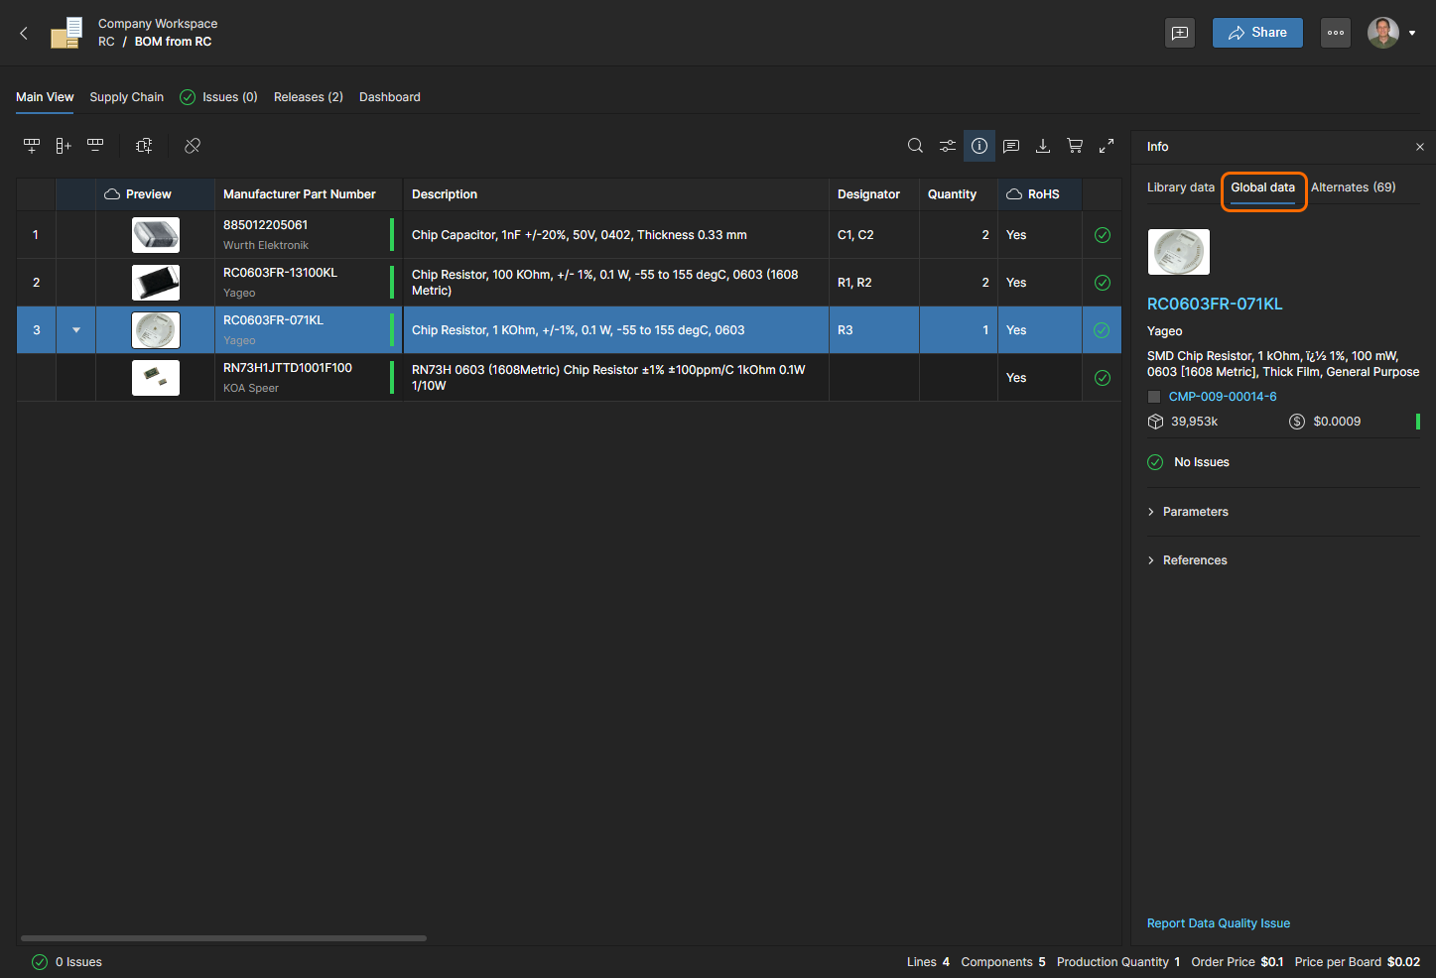The image size is (1436, 978).
Task: Expand the Parameters section
Action: coord(1195,512)
